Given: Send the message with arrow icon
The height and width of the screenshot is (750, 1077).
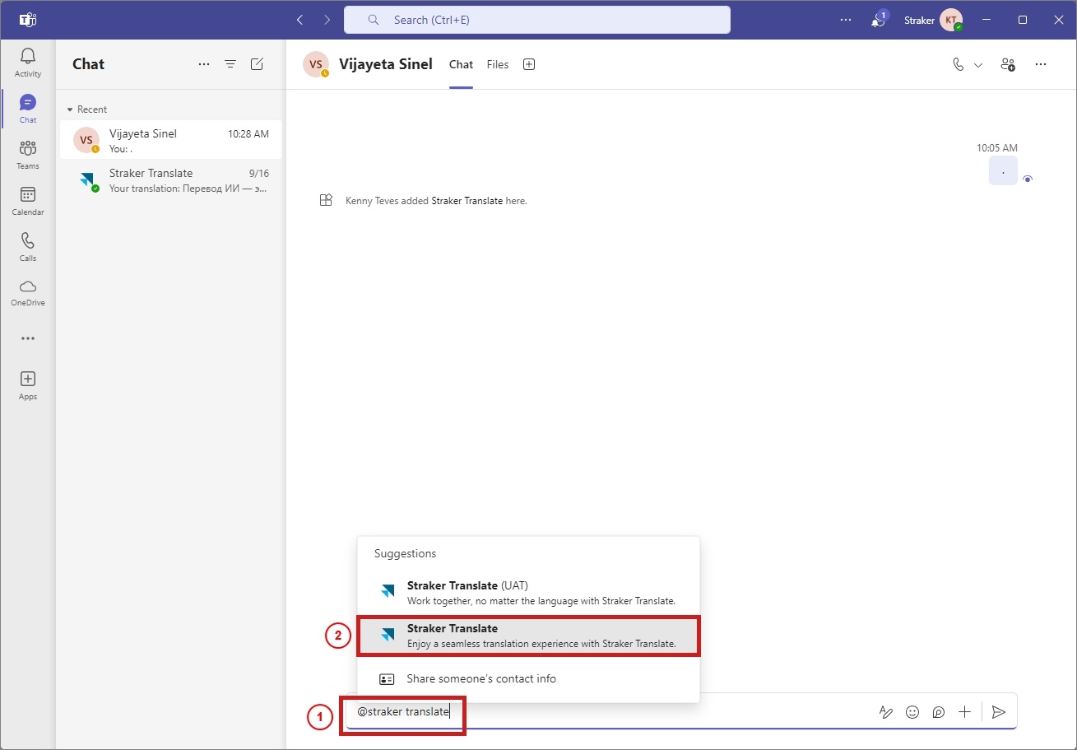Looking at the screenshot, I should (x=999, y=712).
